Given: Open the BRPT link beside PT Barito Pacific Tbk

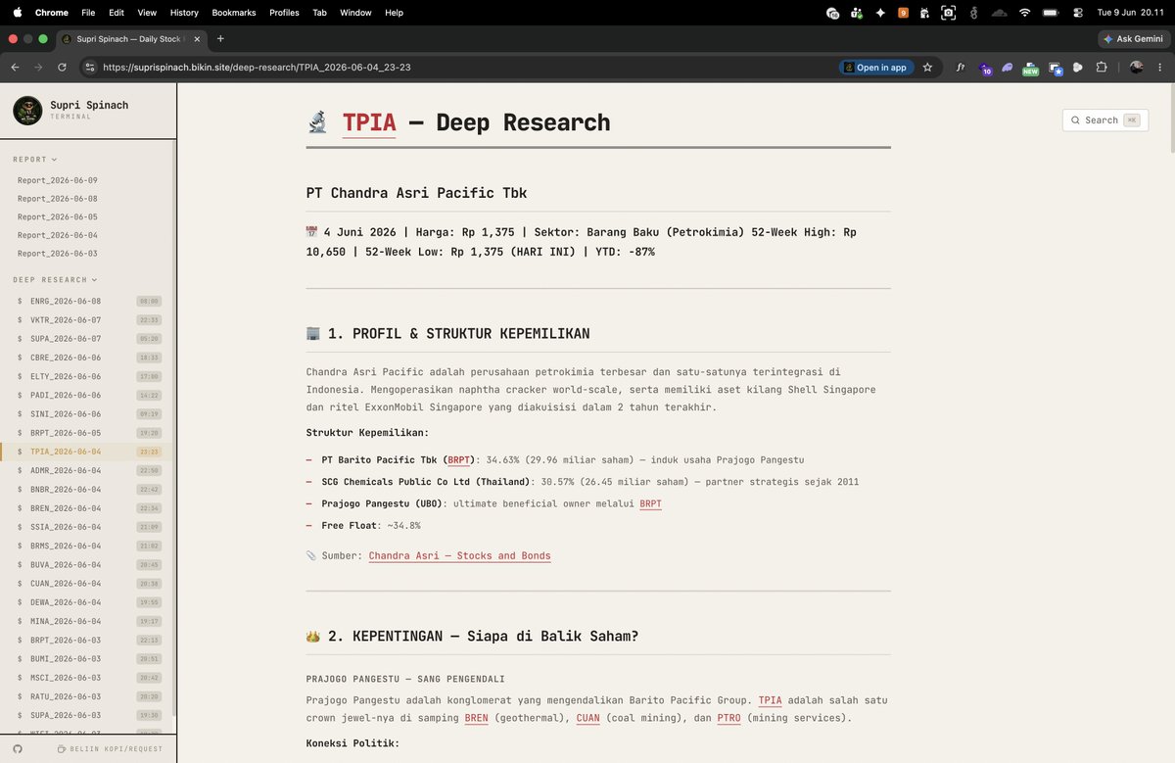Looking at the screenshot, I should 458,459.
